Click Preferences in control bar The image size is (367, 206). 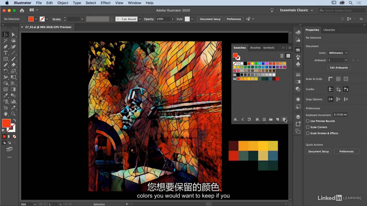pos(234,19)
